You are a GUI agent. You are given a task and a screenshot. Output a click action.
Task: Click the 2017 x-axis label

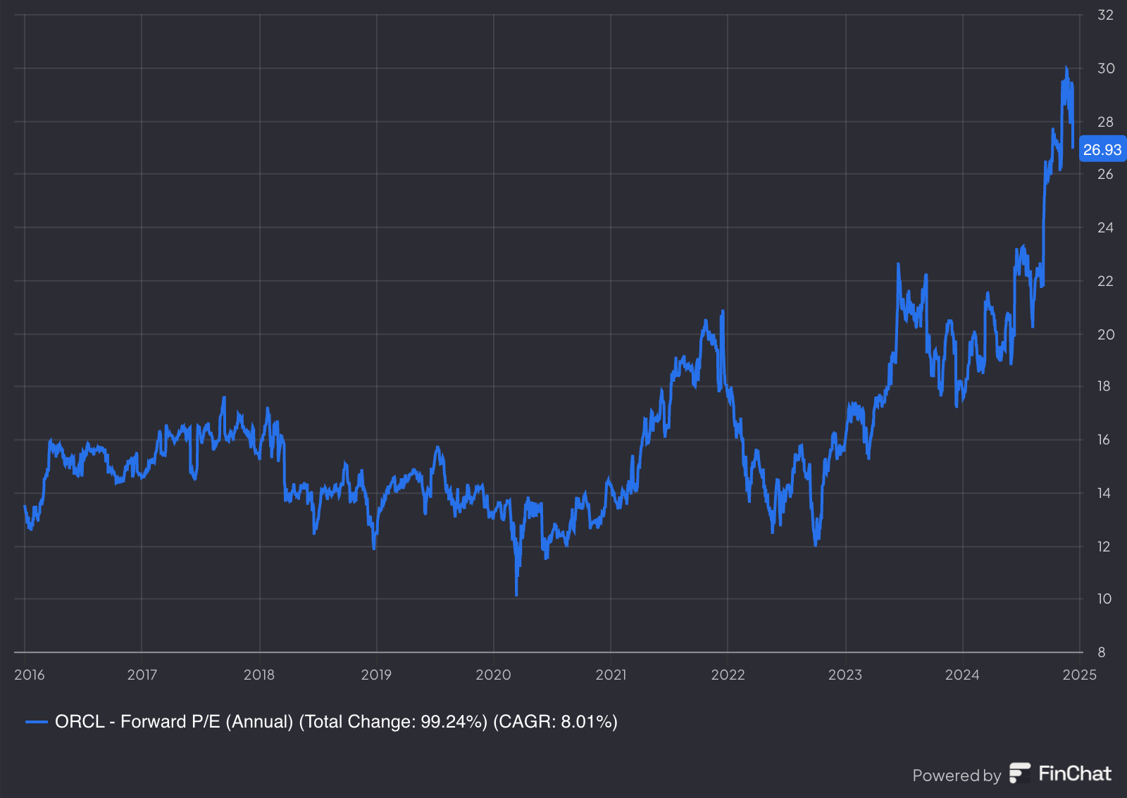click(142, 675)
